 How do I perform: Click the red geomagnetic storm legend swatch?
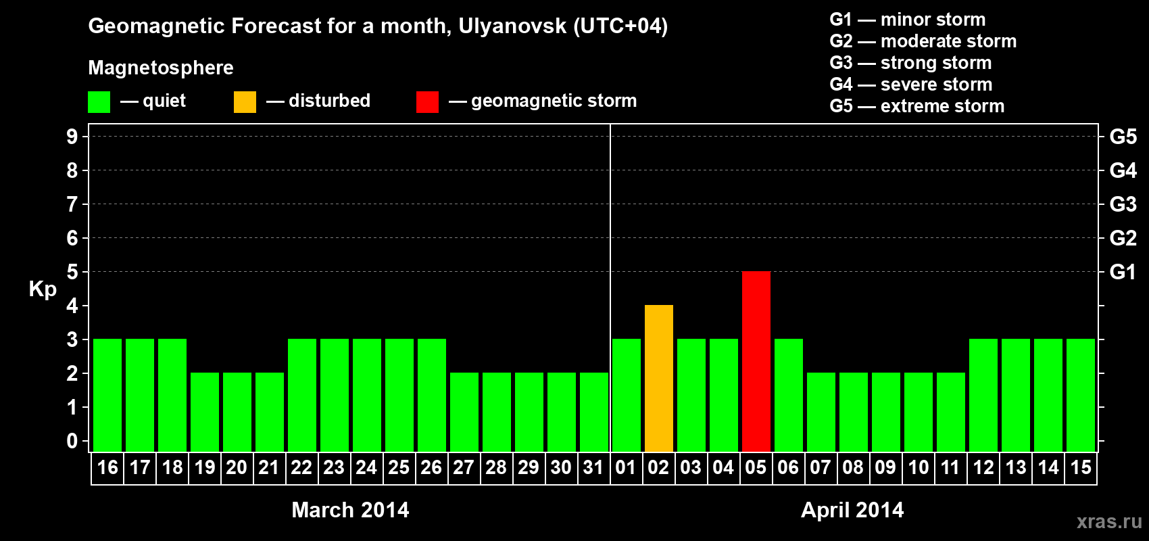coord(427,102)
